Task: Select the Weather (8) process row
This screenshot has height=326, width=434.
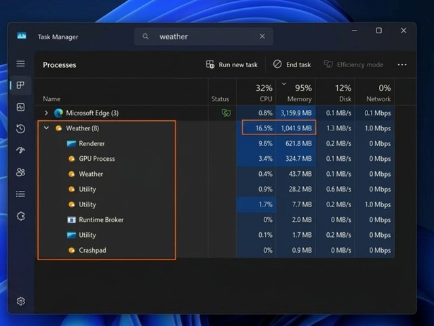Action: point(216,128)
